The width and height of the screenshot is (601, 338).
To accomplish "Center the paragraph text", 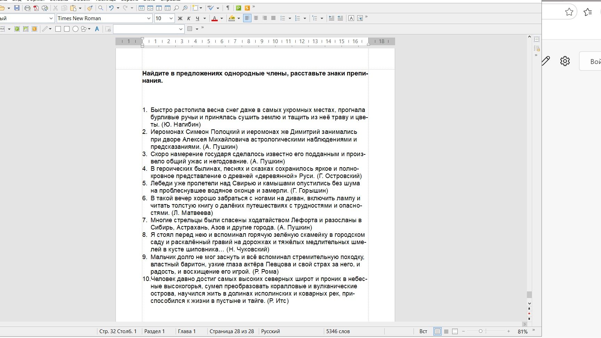I will pos(256,18).
